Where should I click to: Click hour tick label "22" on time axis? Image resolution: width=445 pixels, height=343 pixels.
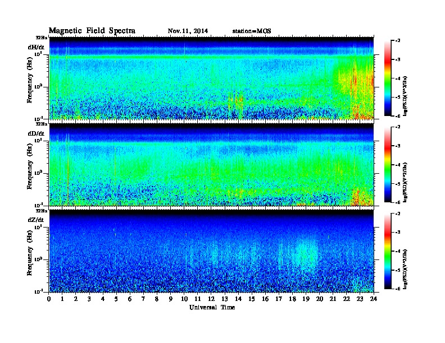(347, 299)
